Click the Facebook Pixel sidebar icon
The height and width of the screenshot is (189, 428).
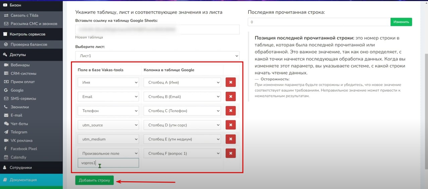click(6, 149)
